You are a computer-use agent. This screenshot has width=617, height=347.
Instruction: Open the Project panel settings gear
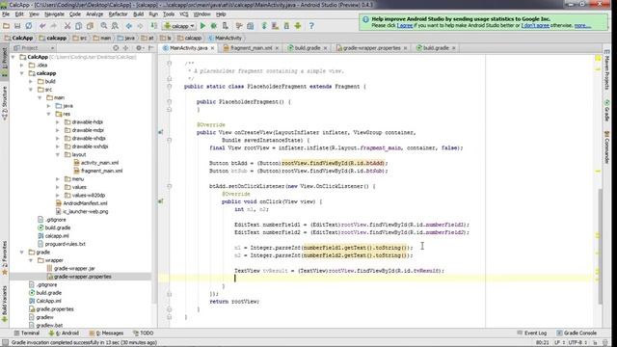click(139, 48)
